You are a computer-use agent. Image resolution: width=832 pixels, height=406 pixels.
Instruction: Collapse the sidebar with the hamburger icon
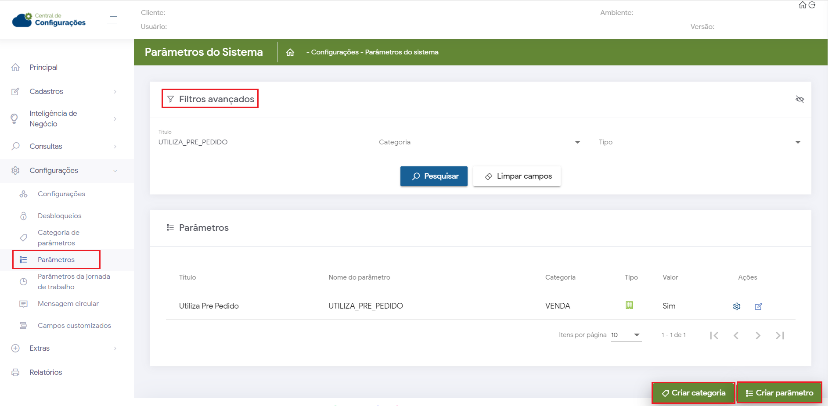(x=110, y=20)
